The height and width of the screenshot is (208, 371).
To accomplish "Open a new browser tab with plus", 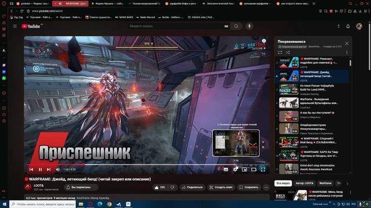I will pyautogui.click(x=314, y=3).
